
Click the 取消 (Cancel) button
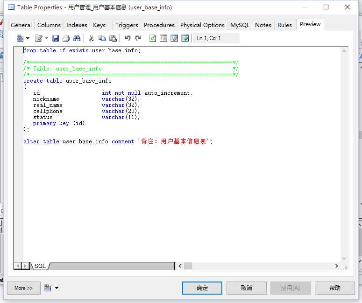click(x=247, y=288)
